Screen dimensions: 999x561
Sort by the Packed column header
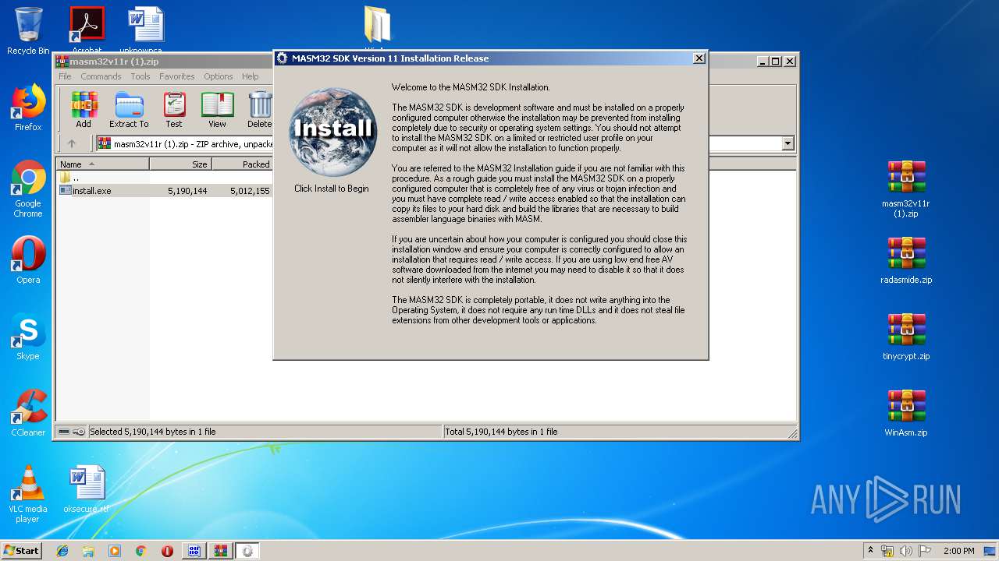(x=242, y=164)
